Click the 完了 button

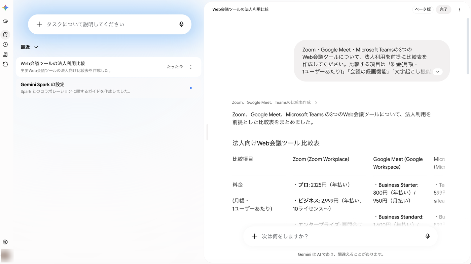click(x=443, y=9)
